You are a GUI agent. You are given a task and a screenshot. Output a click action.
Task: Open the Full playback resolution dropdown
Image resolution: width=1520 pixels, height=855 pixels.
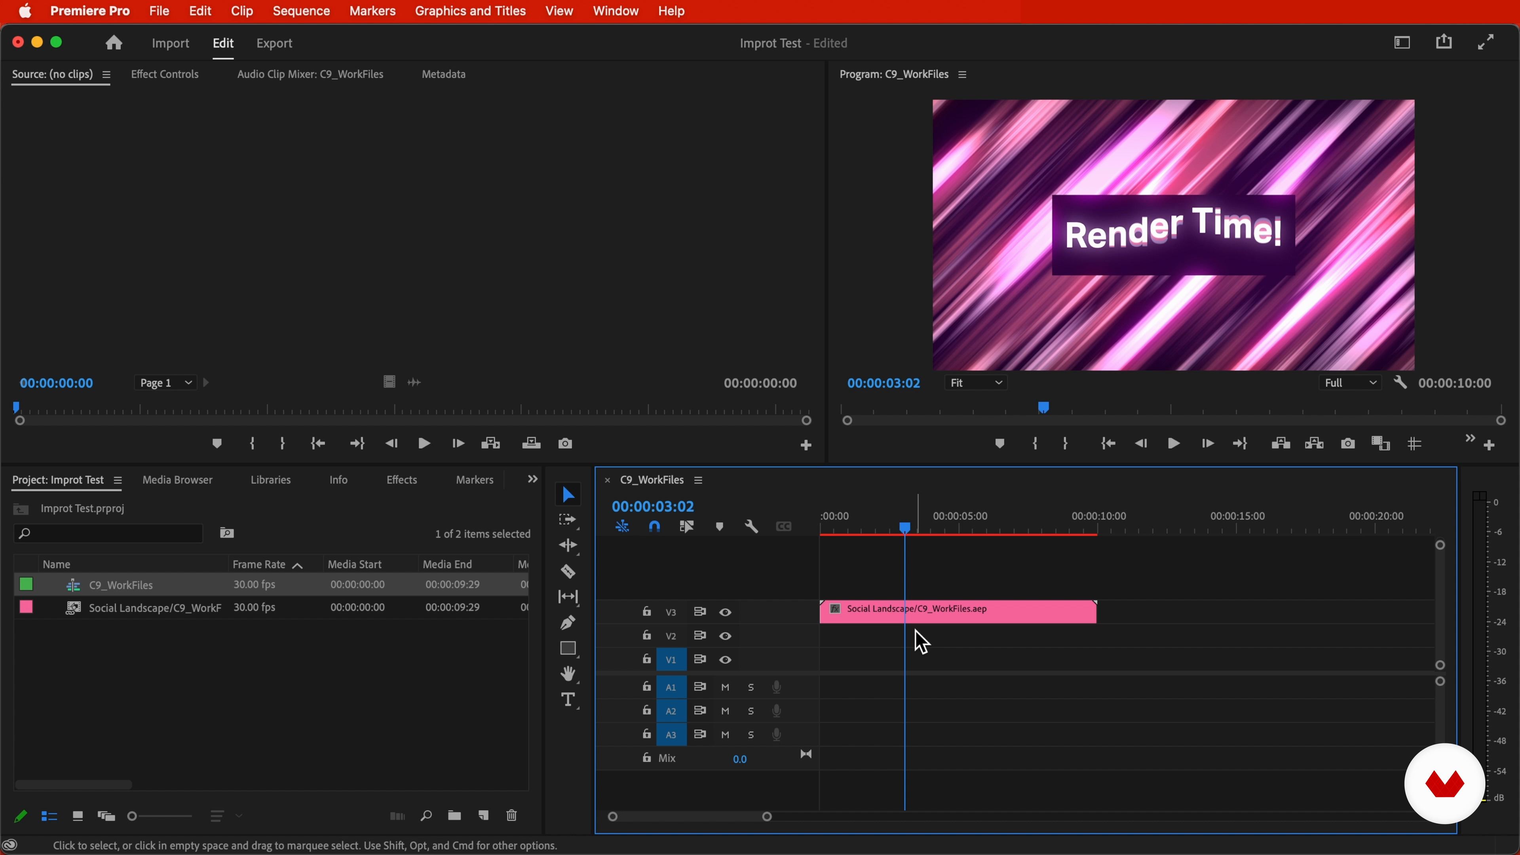[x=1350, y=383]
